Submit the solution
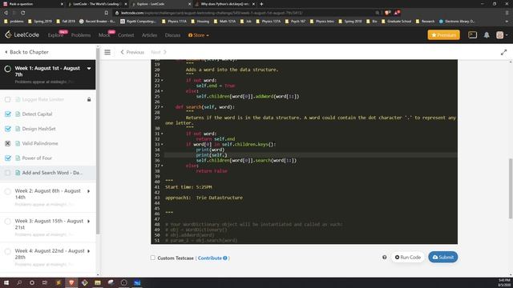513x288 pixels. [x=443, y=258]
